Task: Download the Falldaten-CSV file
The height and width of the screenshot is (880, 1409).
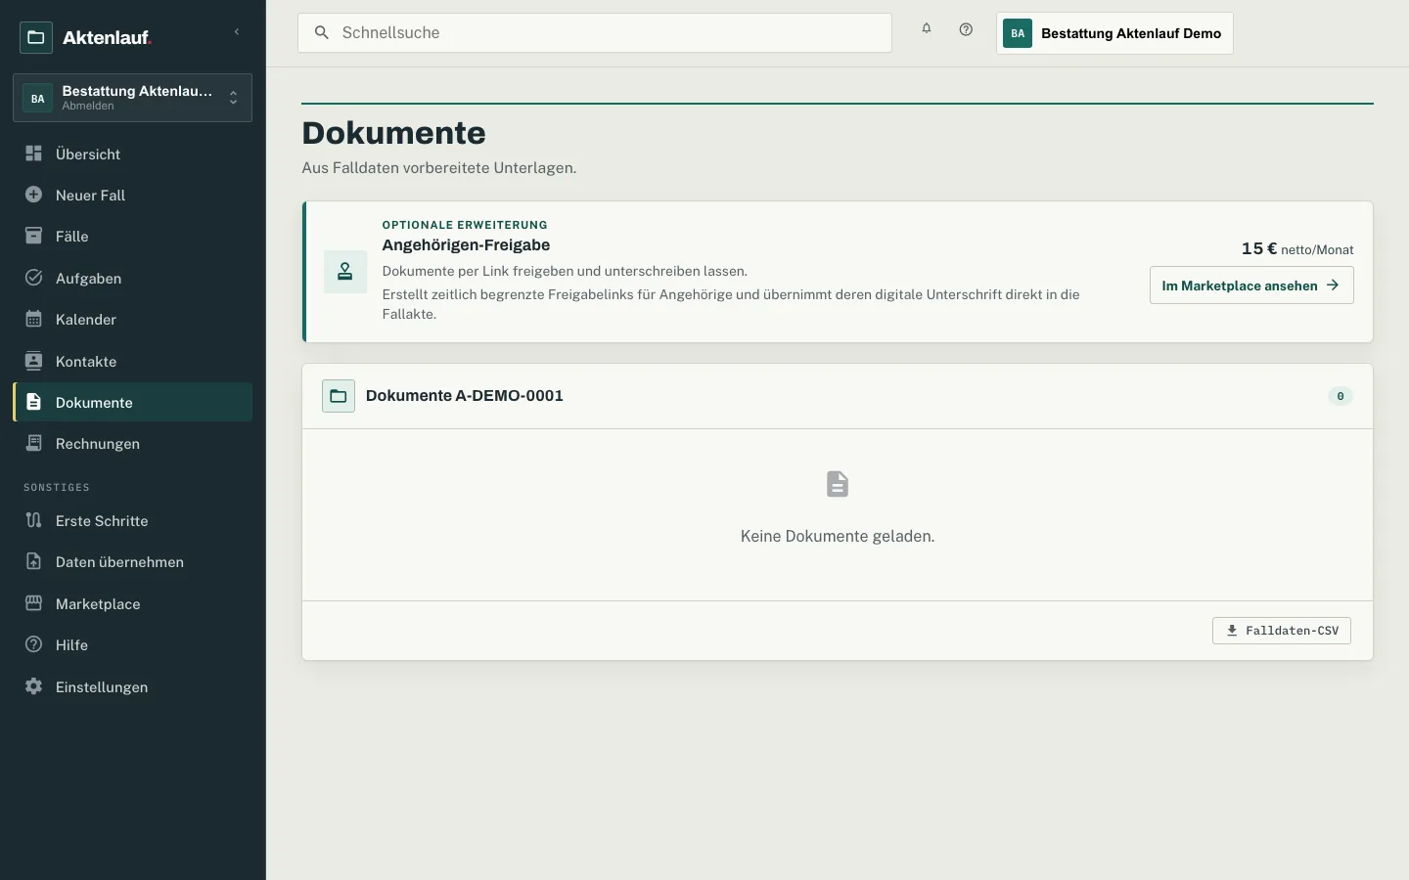Action: coord(1282,631)
